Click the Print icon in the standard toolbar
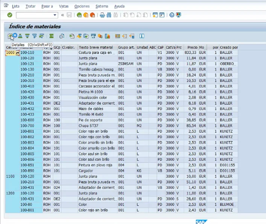Viewport: 266px width, 224px height. (102, 15)
